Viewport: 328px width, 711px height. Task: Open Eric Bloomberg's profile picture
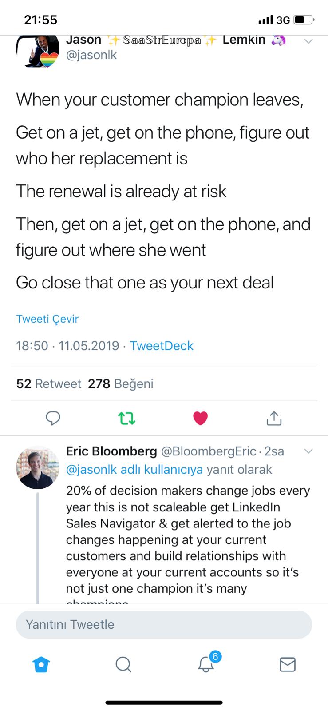tap(37, 467)
